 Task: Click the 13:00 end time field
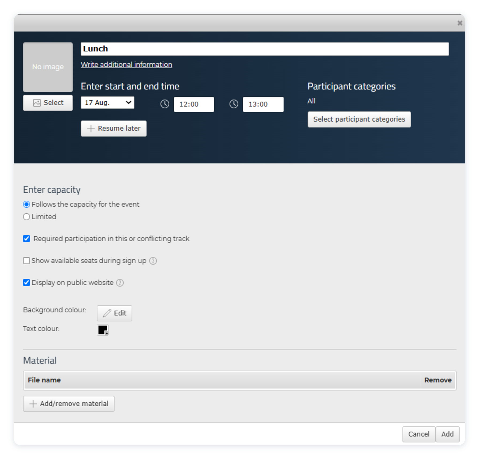[x=263, y=104]
